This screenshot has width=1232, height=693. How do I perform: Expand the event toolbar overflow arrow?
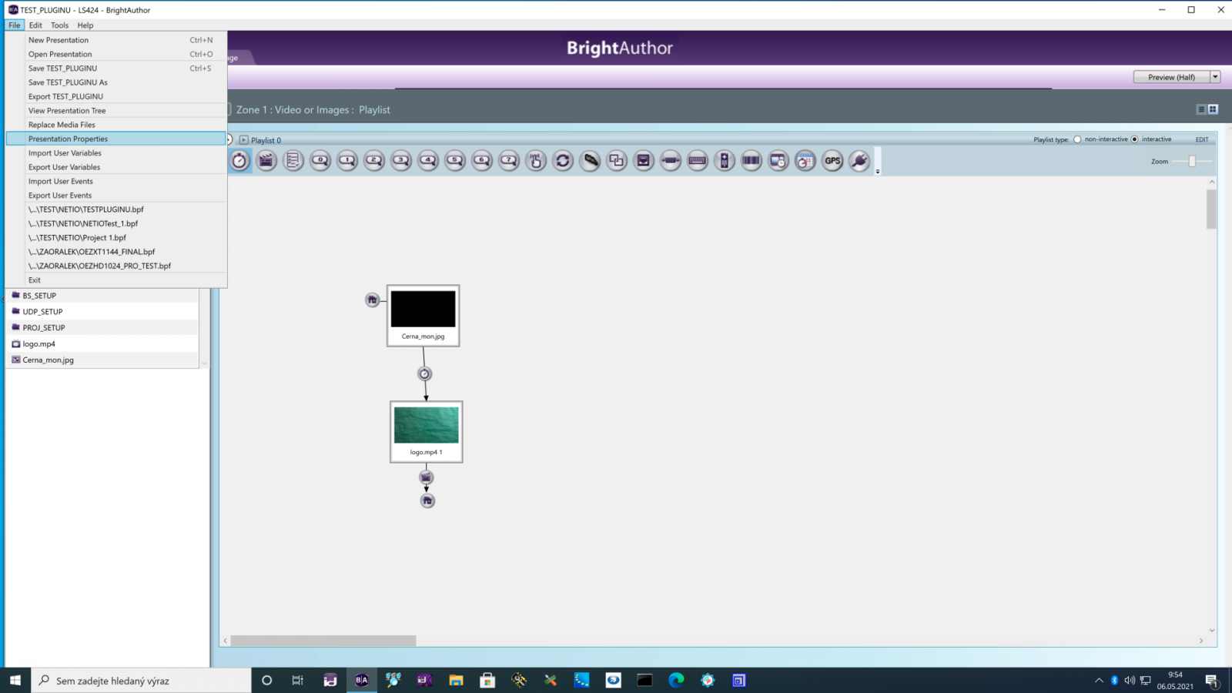(878, 172)
